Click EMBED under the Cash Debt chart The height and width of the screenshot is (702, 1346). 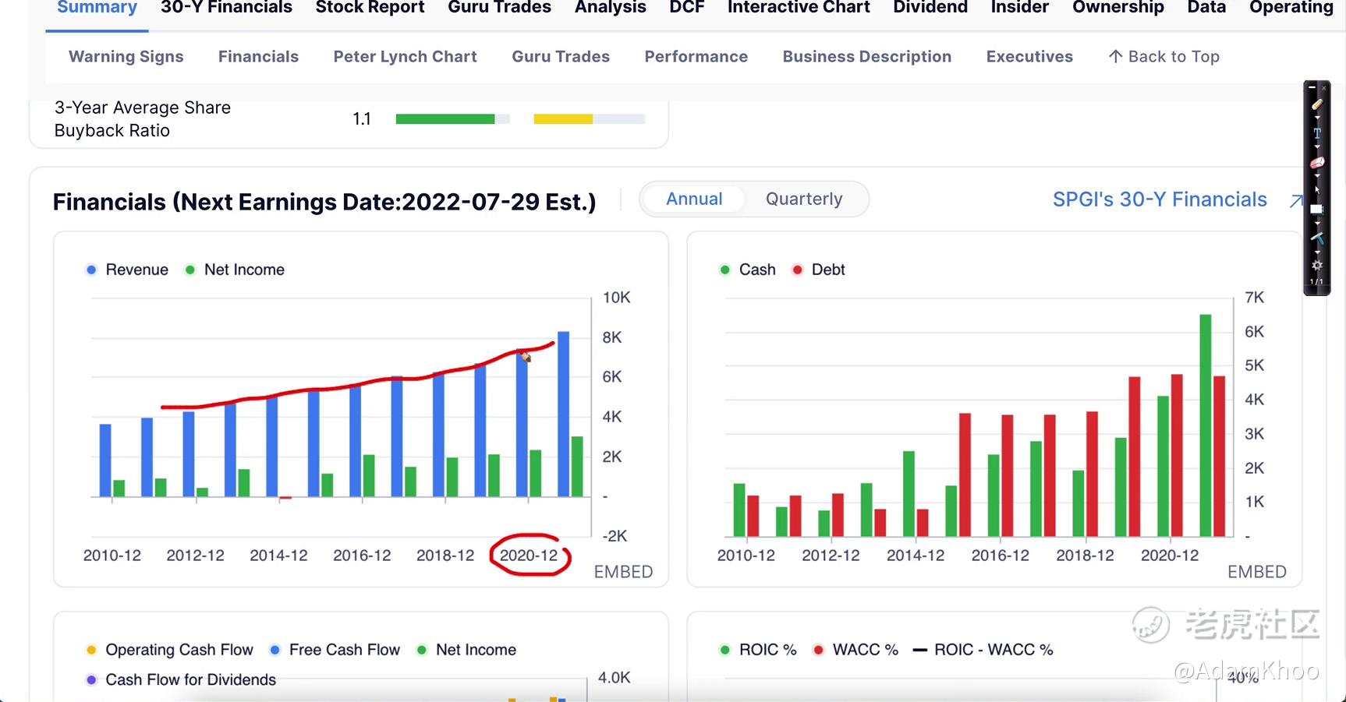click(1256, 572)
